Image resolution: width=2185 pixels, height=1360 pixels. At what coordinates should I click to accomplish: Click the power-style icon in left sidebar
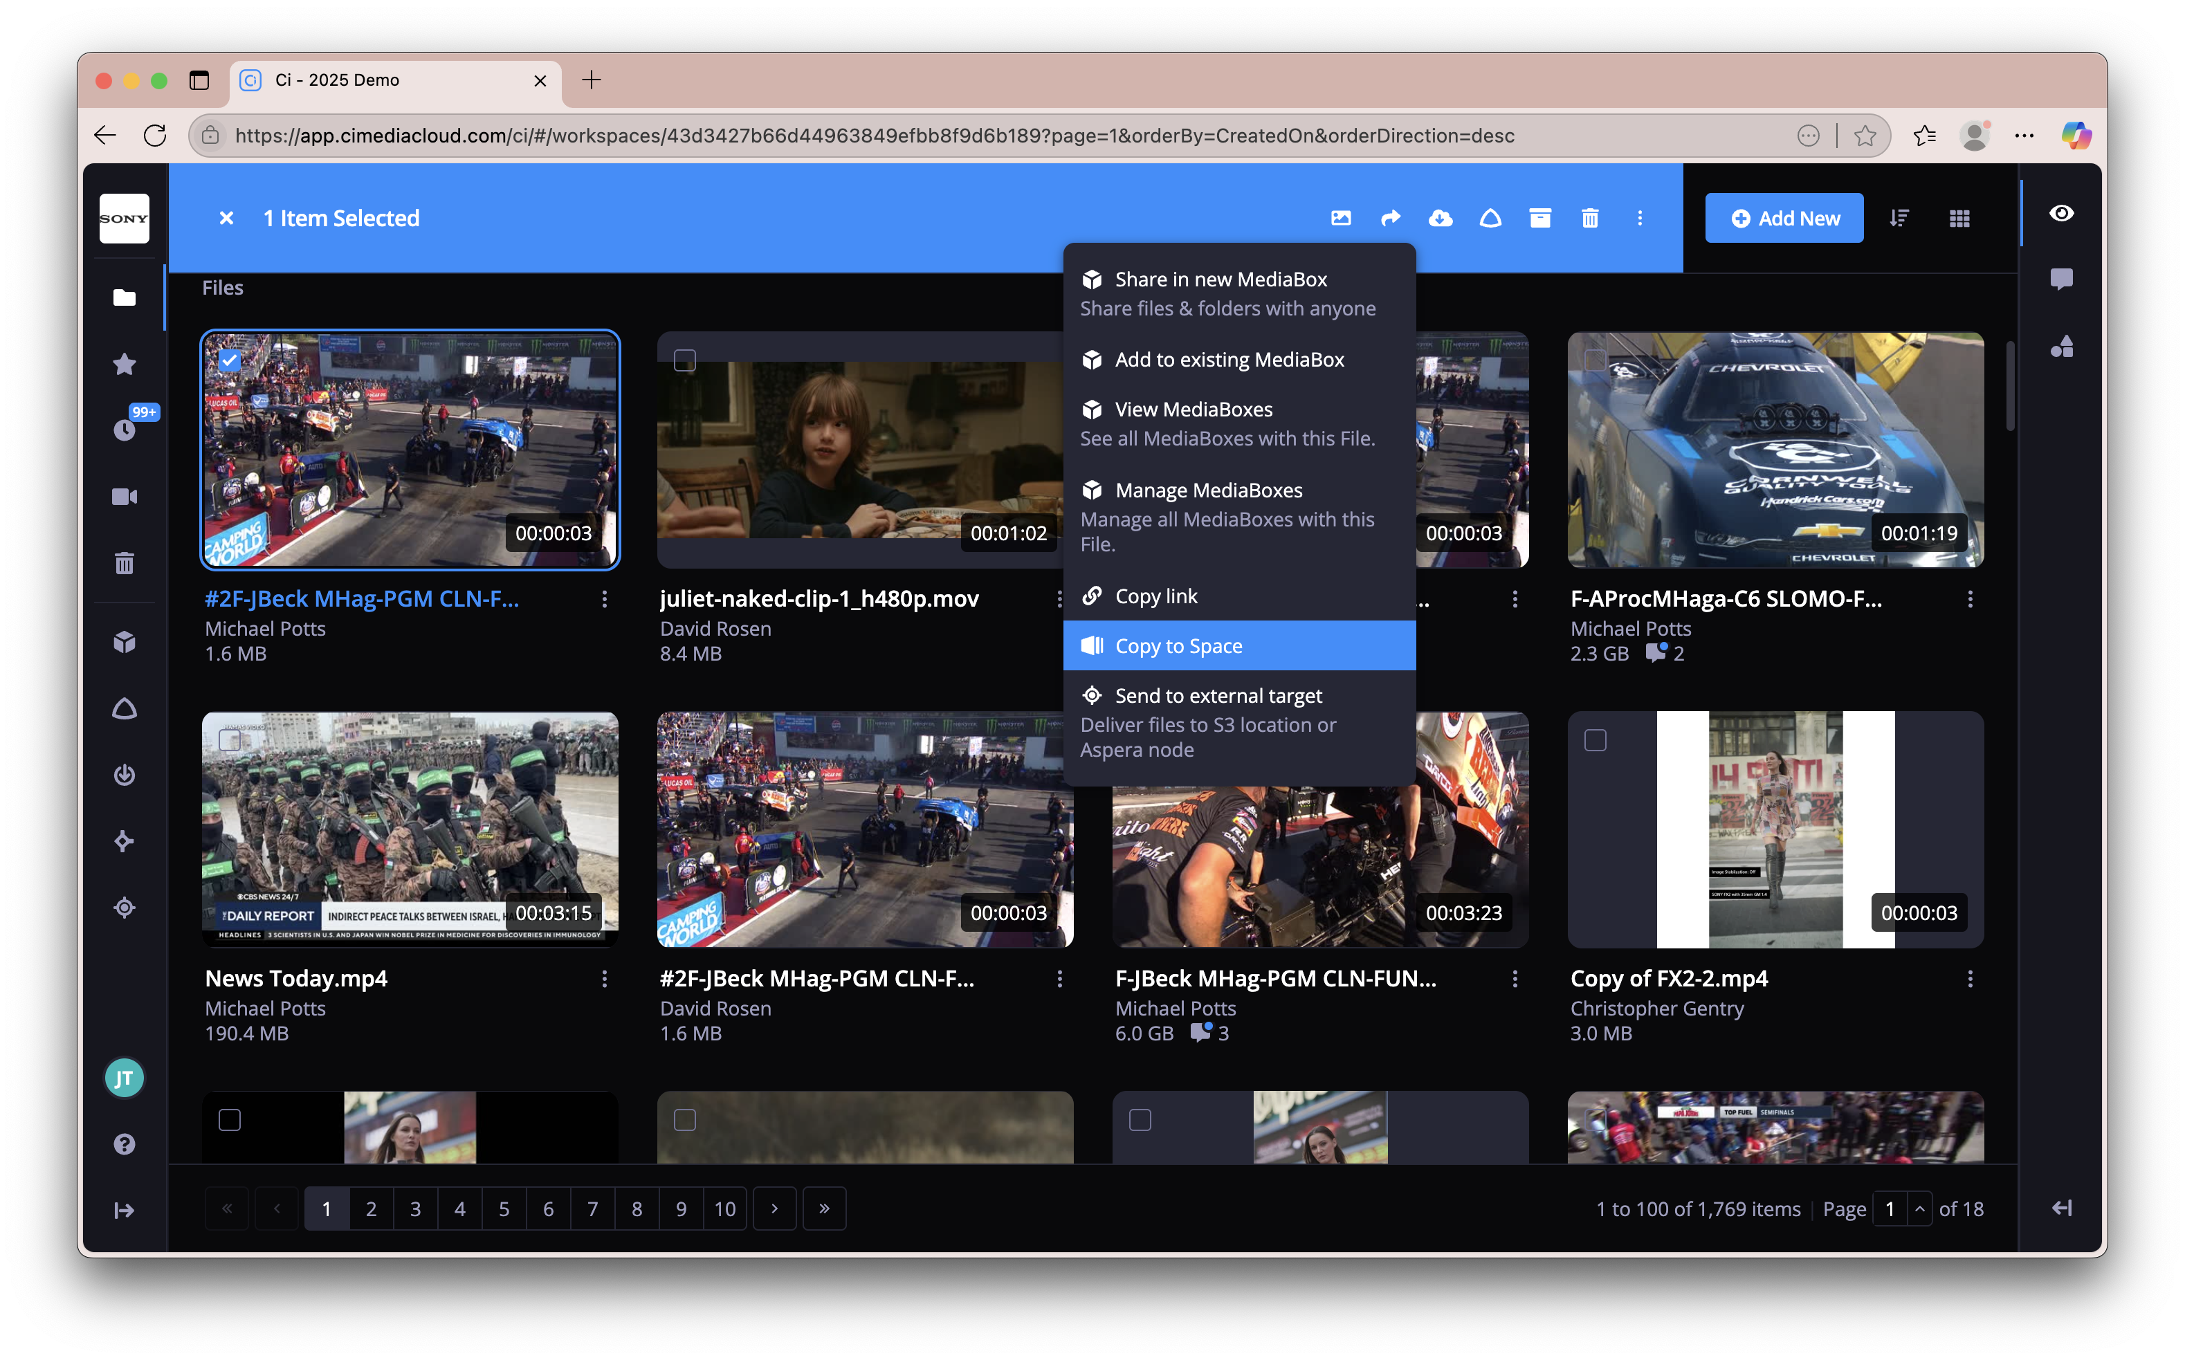[x=124, y=775]
